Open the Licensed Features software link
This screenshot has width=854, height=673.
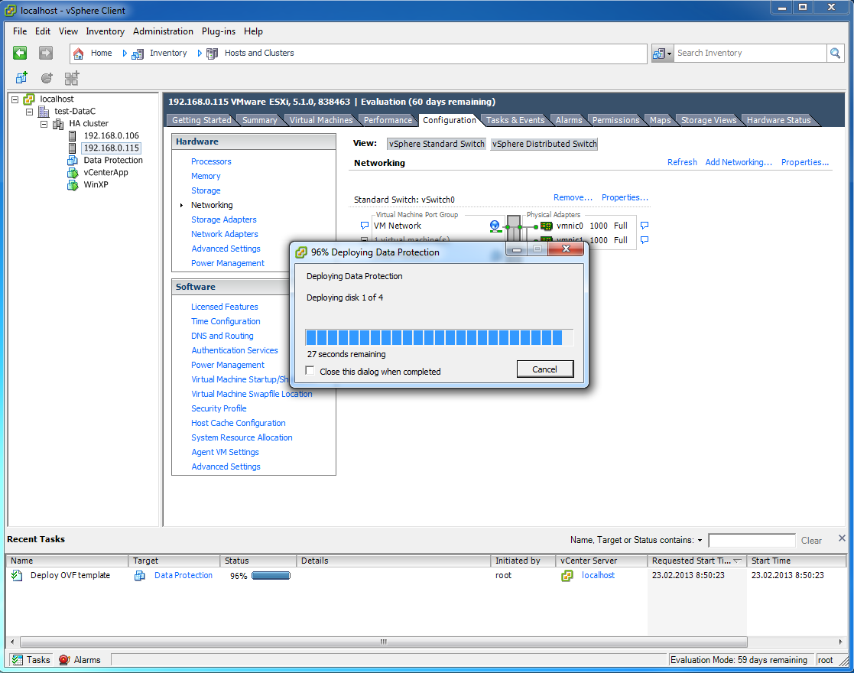click(224, 307)
